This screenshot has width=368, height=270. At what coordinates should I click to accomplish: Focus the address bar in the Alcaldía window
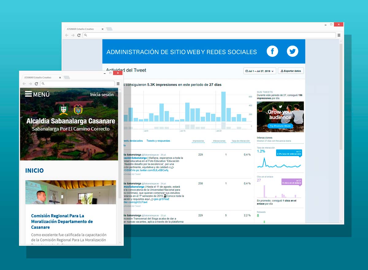pos(78,84)
